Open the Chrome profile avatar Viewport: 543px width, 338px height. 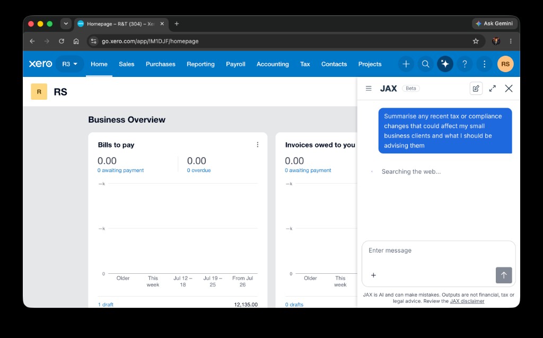click(x=496, y=41)
